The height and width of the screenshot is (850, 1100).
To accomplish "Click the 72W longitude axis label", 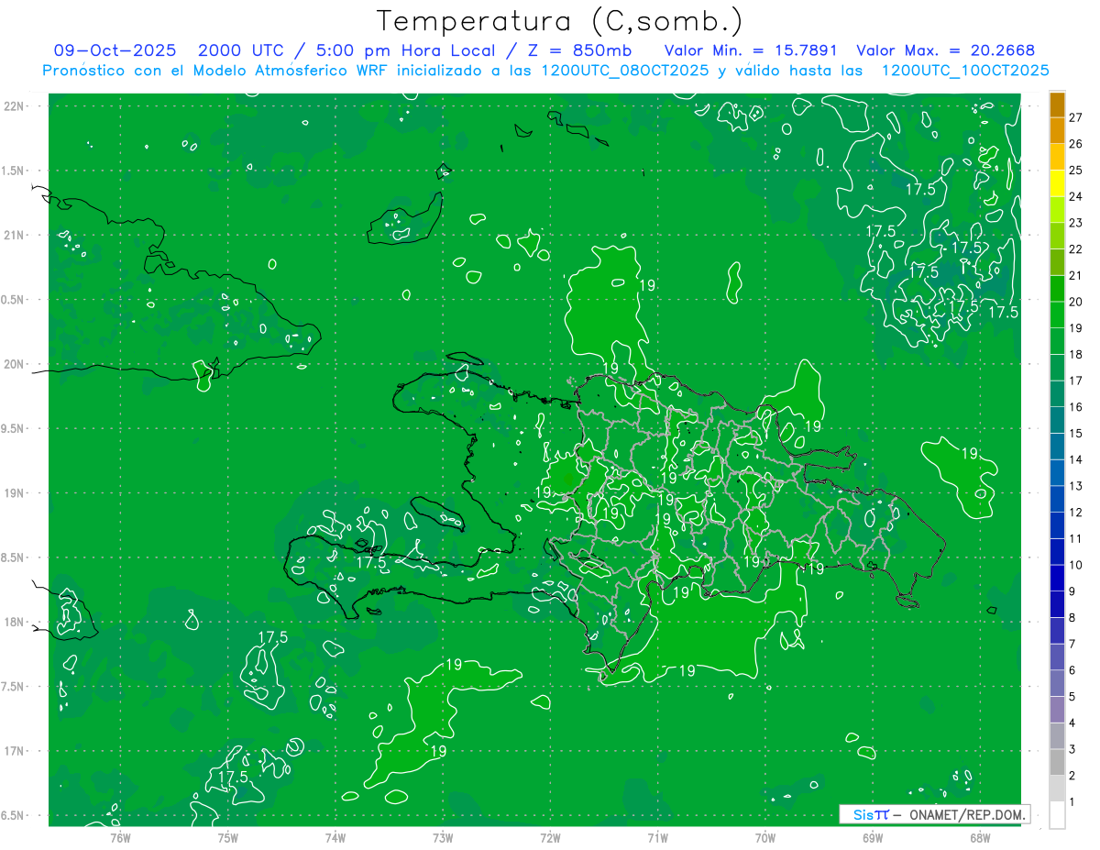I will click(550, 837).
